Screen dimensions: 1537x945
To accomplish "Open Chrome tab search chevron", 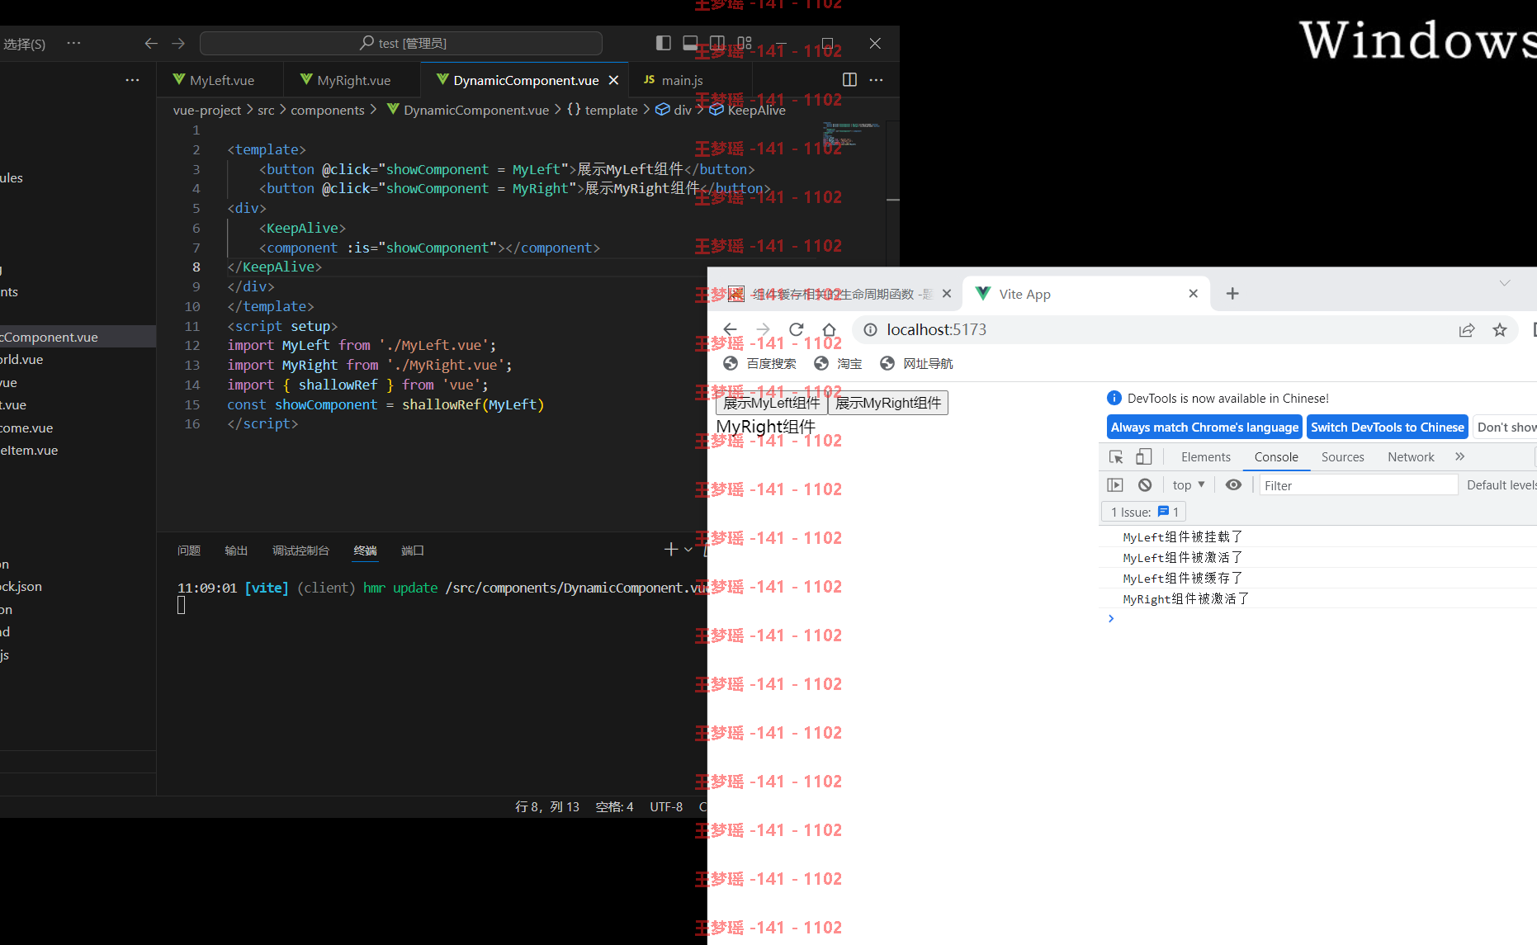I will pos(1505,283).
